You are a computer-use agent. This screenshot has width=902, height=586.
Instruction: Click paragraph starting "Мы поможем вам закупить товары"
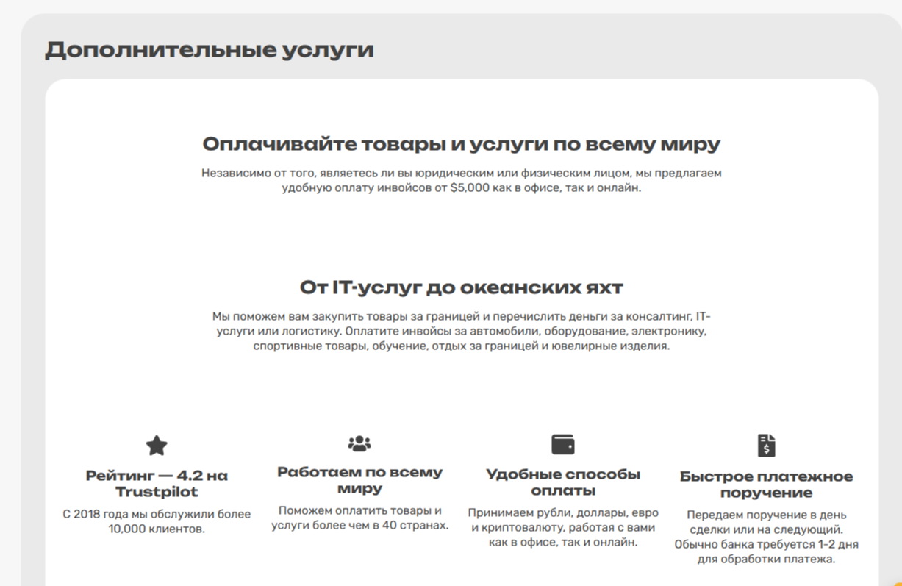(462, 332)
